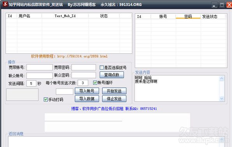
Task: Focus the 联众密码 input field
Action: [84, 75]
